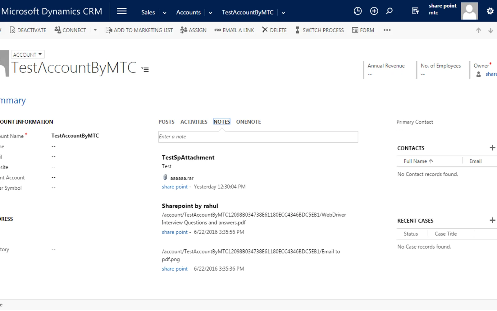Add a new case plus icon
The image size is (497, 311).
[x=492, y=220]
